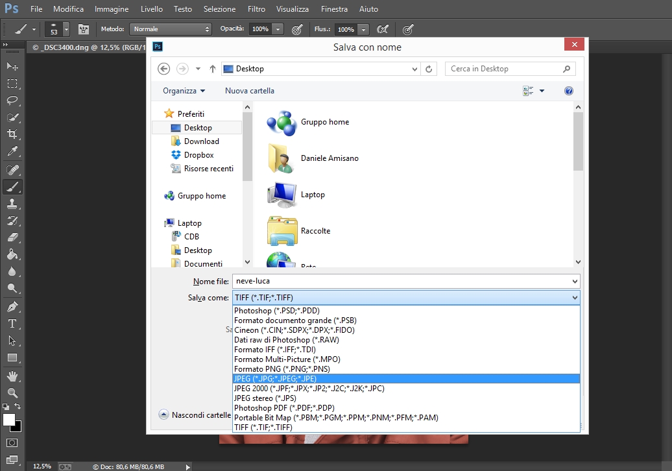Screen dimensions: 672x471
Task: Select the Crop tool
Action: point(12,134)
